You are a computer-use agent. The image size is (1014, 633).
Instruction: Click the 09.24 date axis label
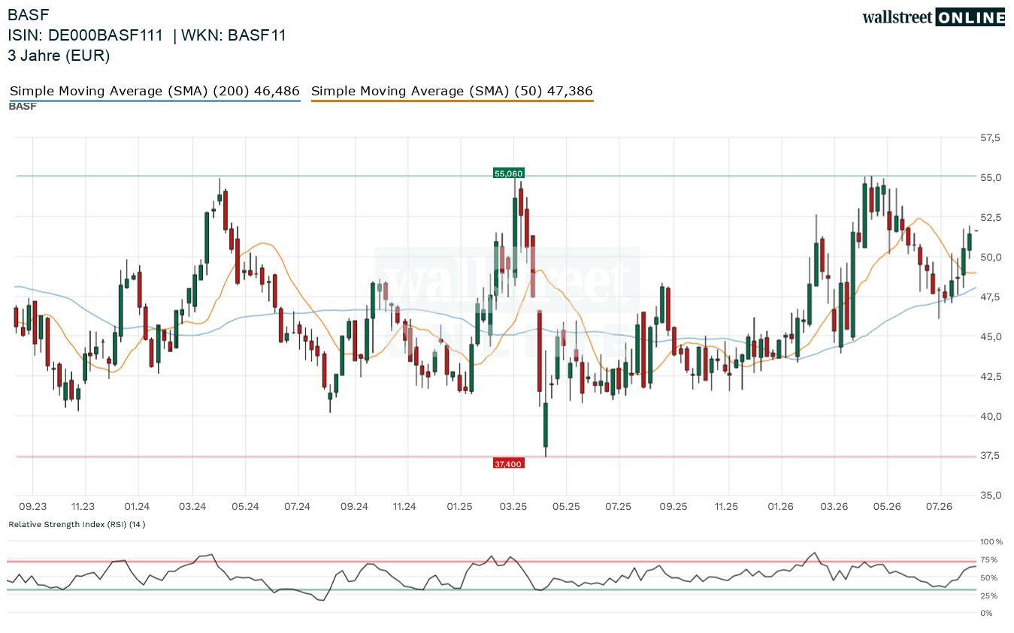click(x=353, y=507)
